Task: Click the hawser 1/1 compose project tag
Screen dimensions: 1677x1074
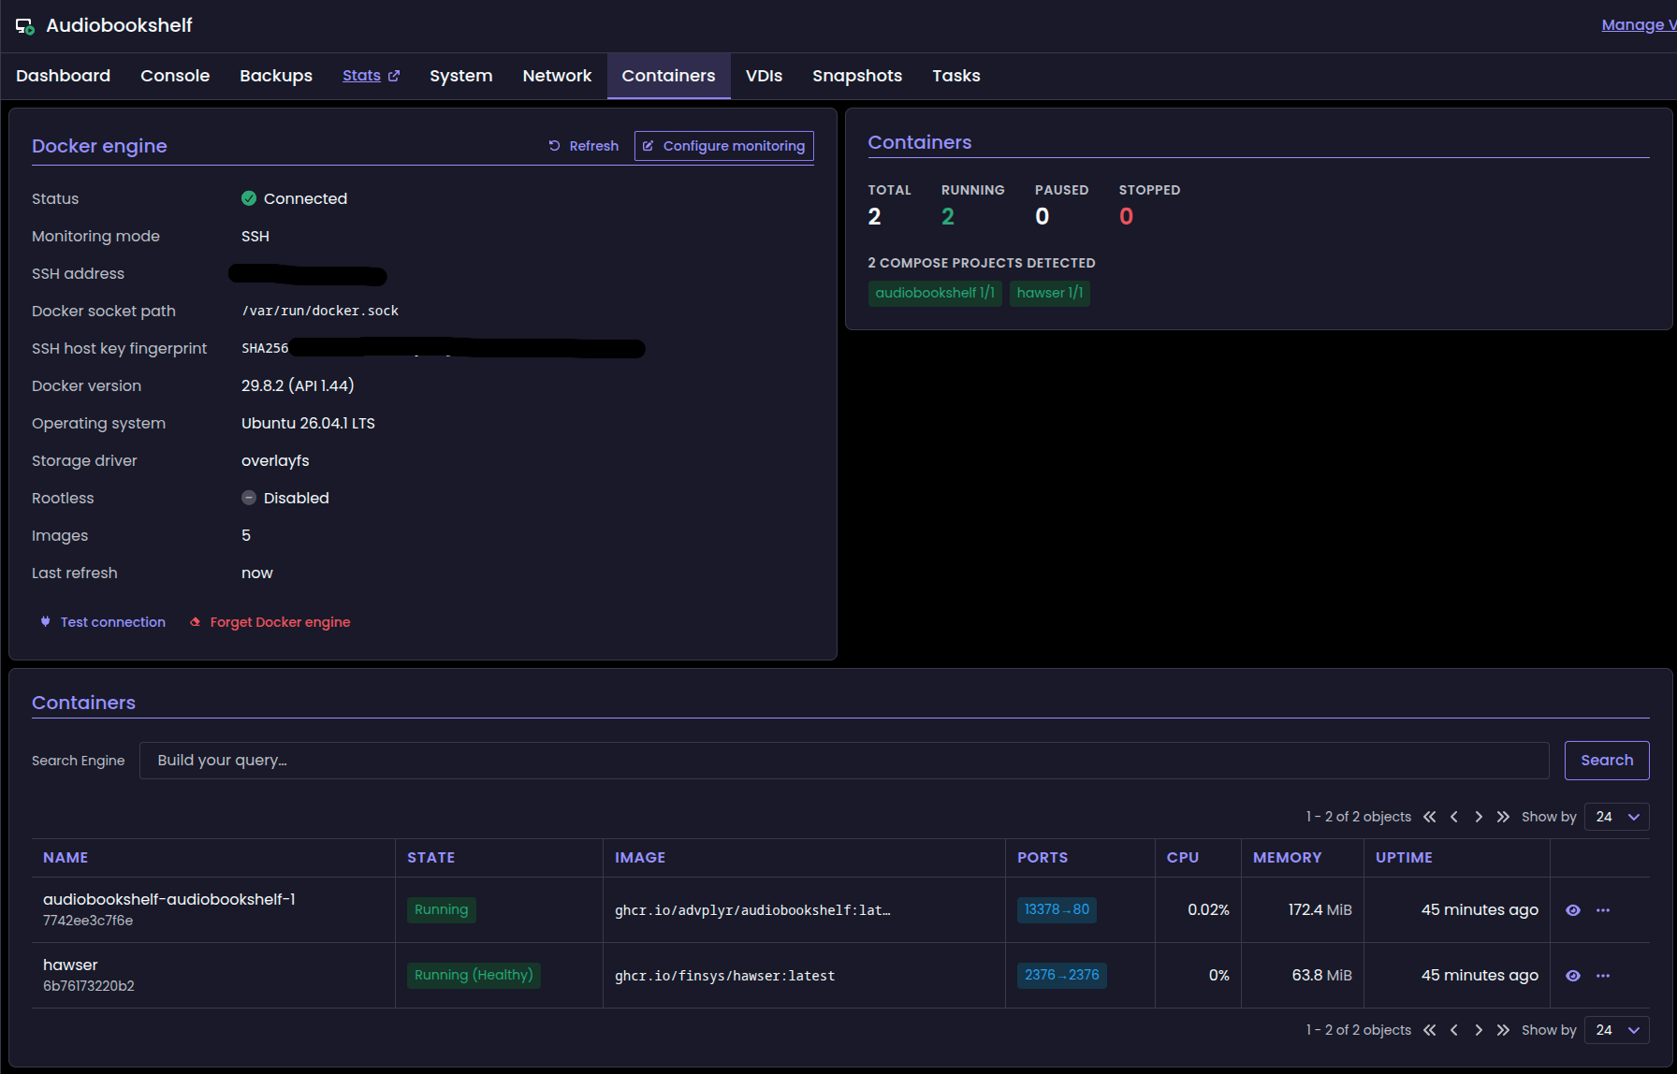Action: 1050,293
